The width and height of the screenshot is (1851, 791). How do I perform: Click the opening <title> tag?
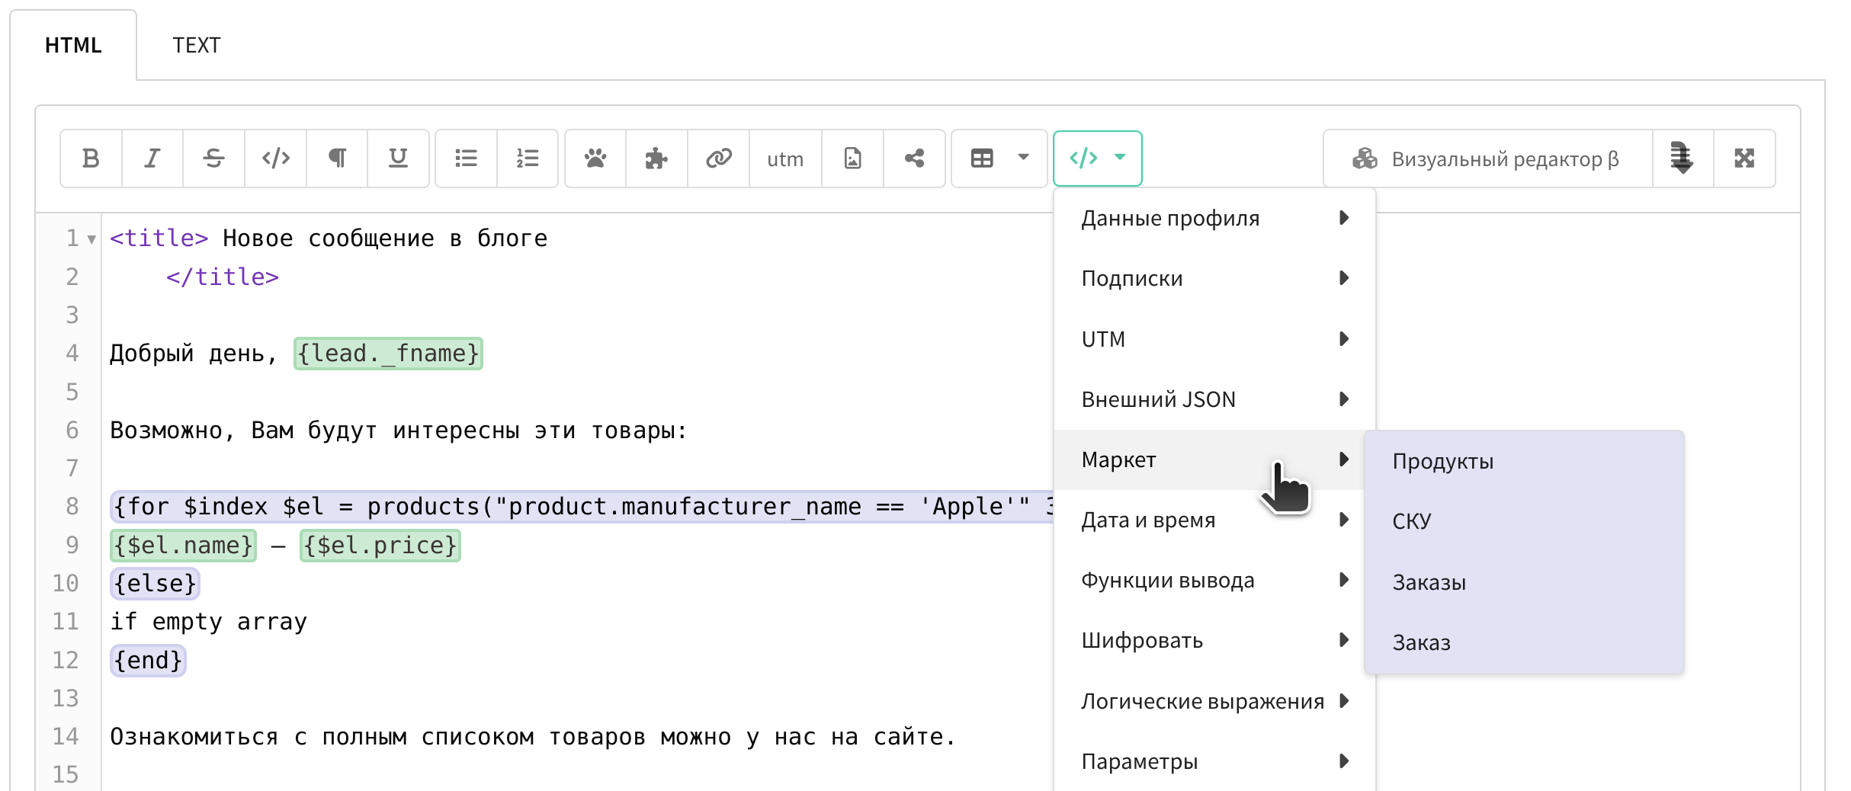159,239
